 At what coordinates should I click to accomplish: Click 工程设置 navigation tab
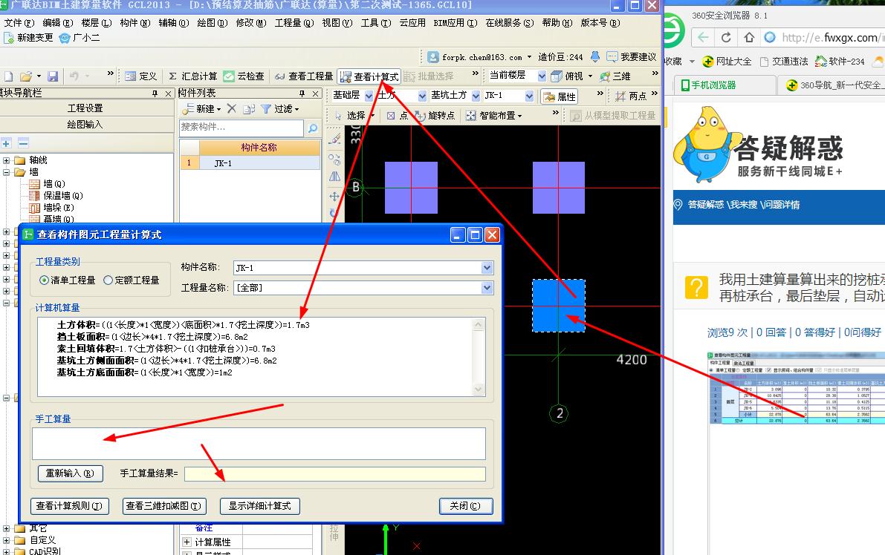coord(85,108)
